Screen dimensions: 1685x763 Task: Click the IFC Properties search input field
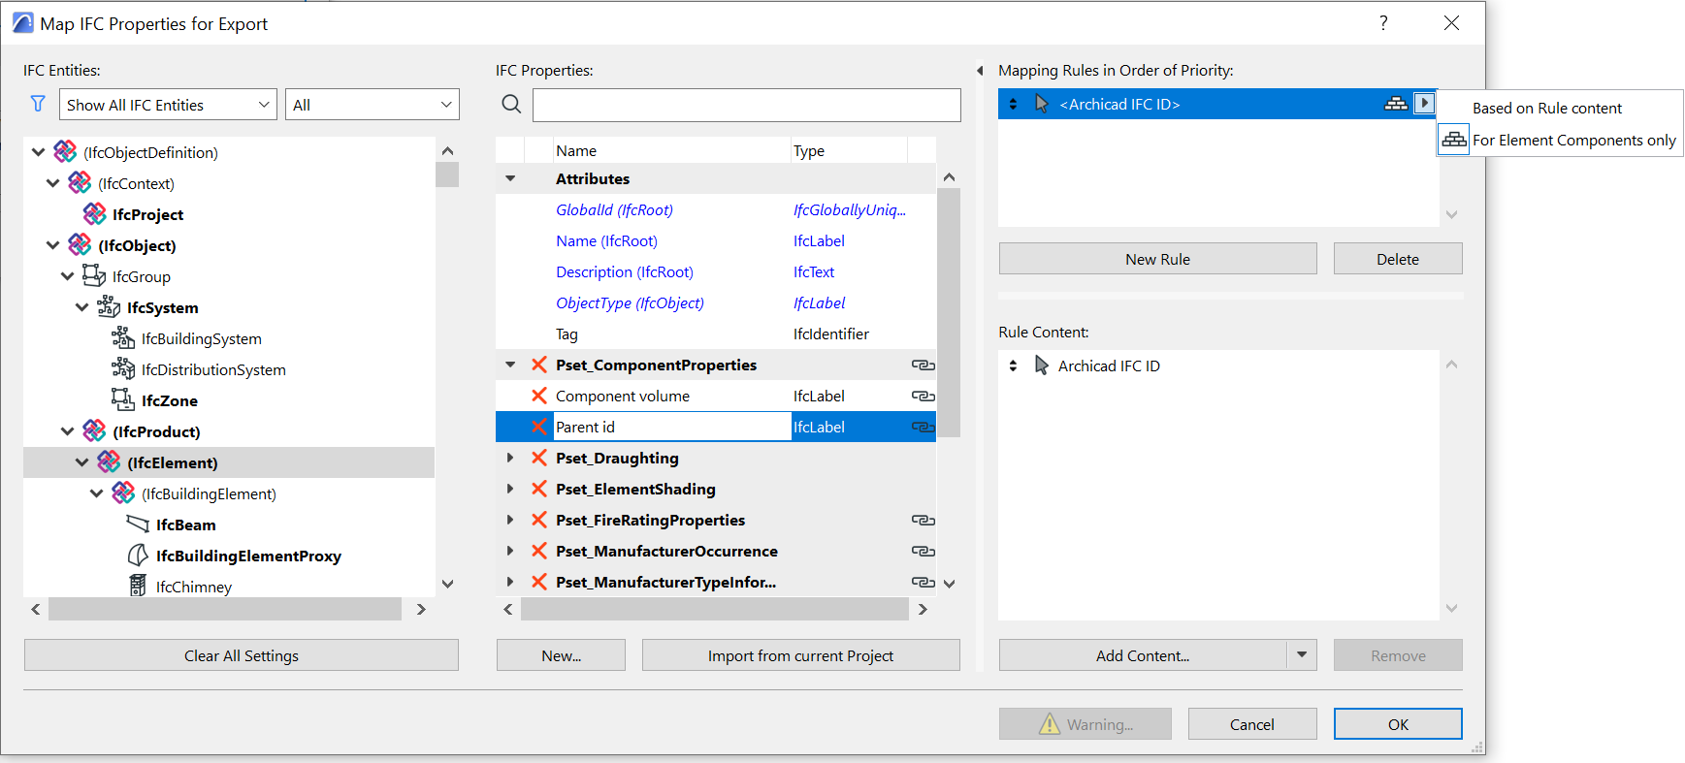click(746, 105)
